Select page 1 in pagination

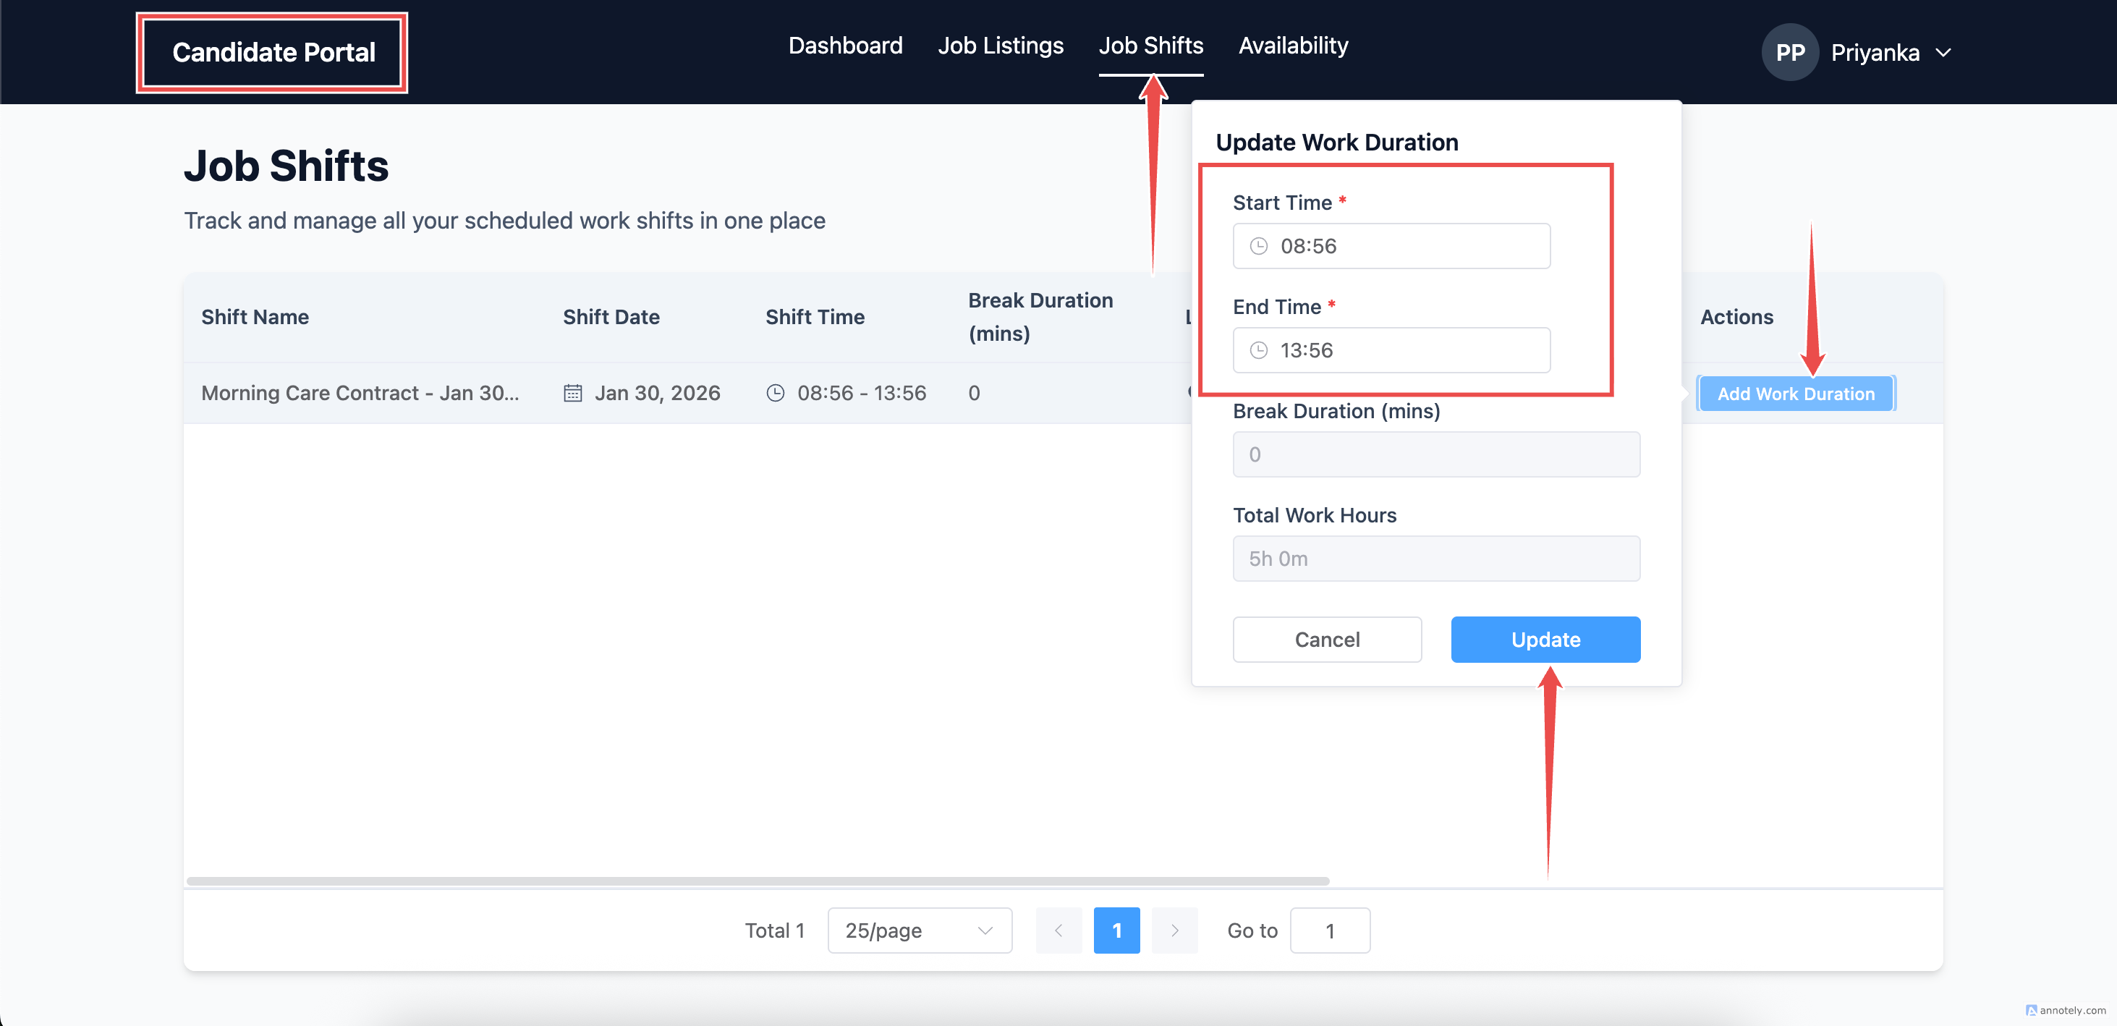[1116, 930]
